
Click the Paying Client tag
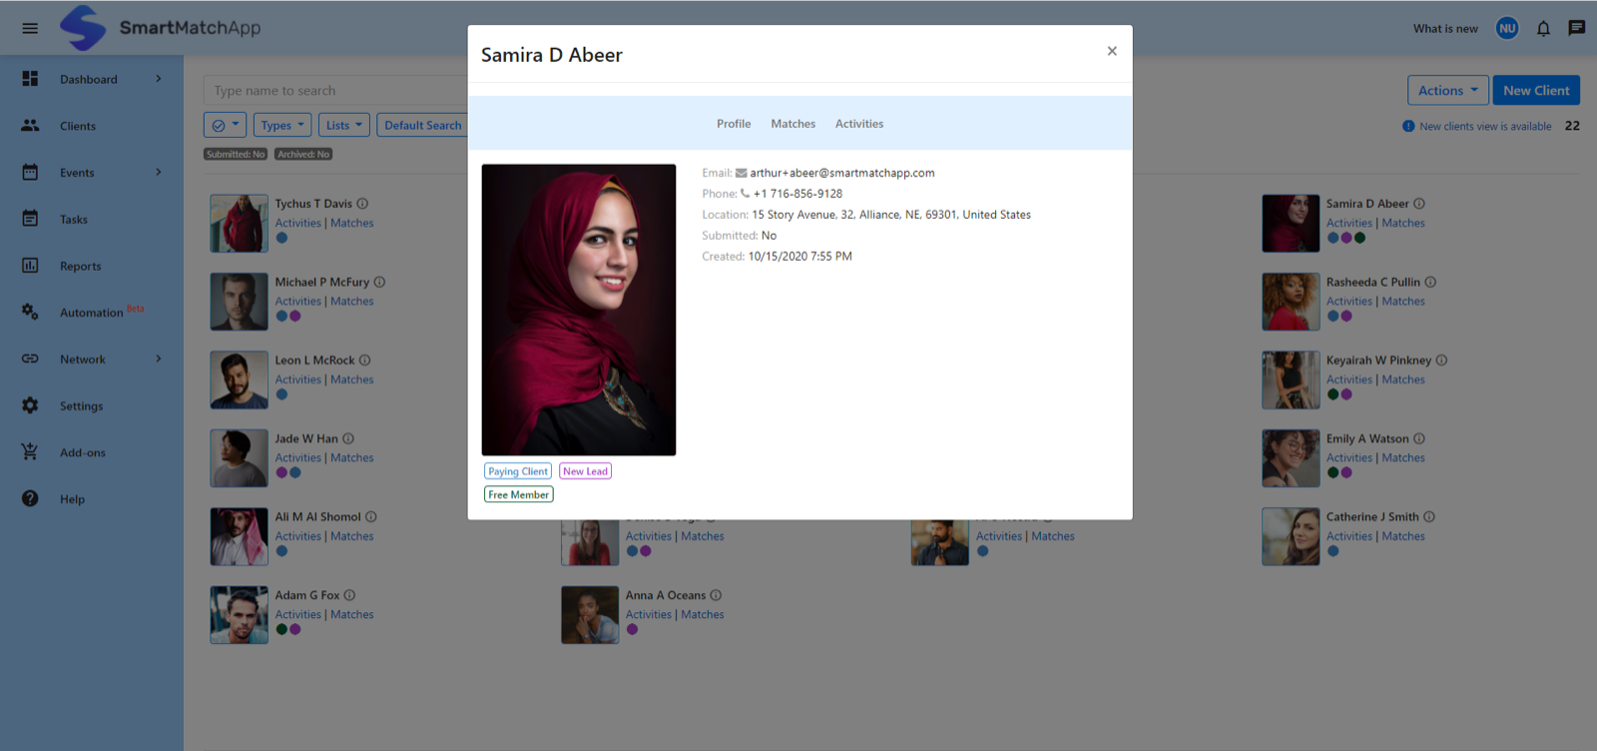[x=518, y=471]
